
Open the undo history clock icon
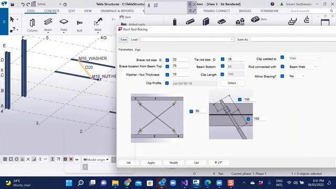(65, 4)
